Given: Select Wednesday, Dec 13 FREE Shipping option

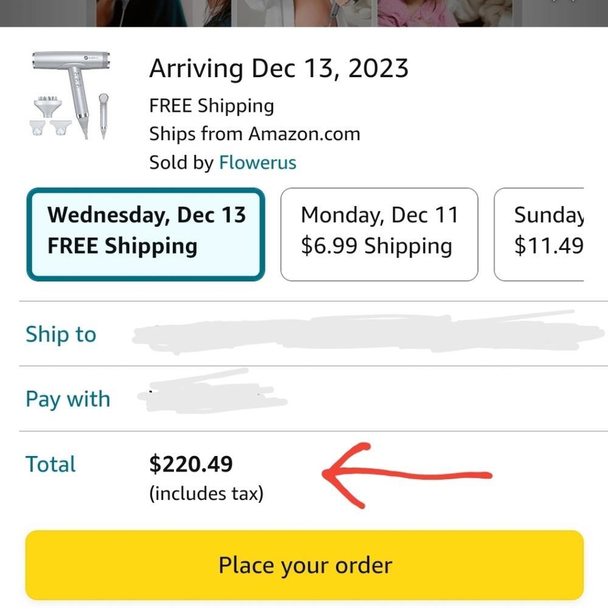Looking at the screenshot, I should click(146, 234).
